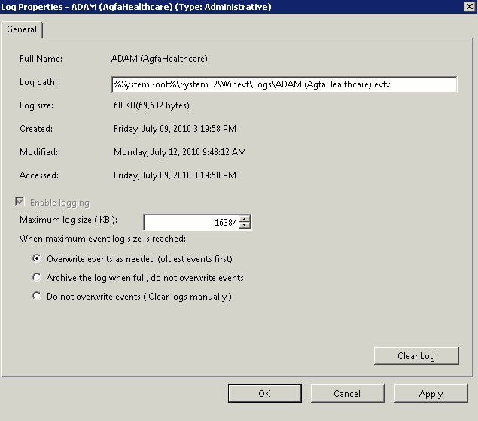Confirm changes with the OK button
This screenshot has height=421, width=478.
click(x=264, y=393)
